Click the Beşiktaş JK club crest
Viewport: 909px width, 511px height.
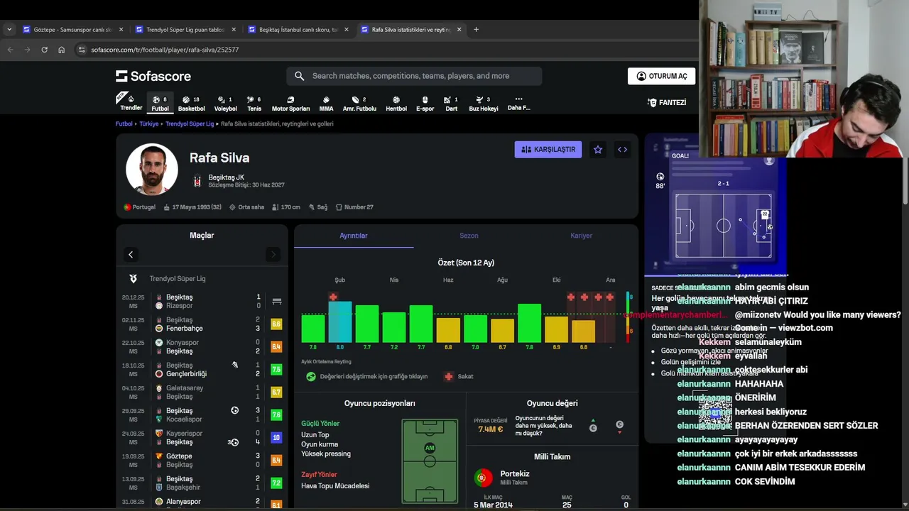click(x=197, y=181)
